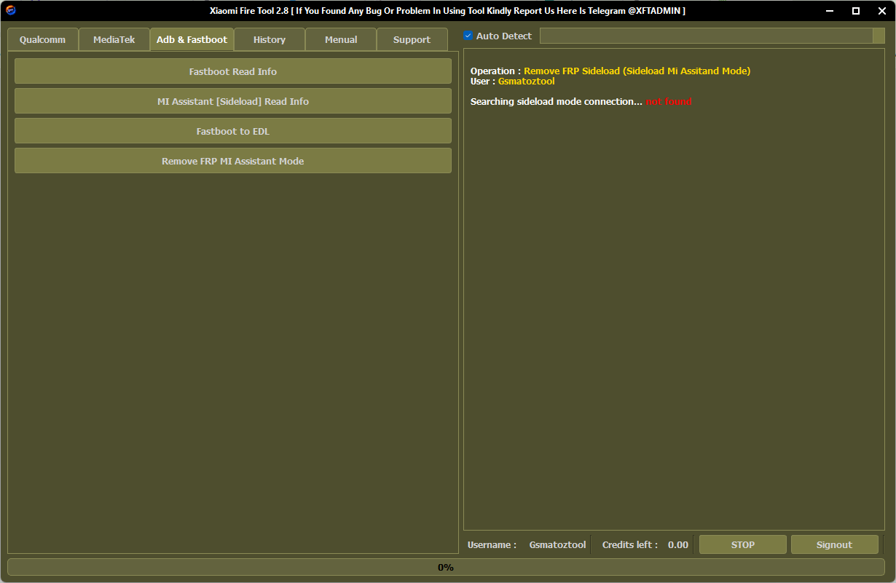The image size is (896, 583).
Task: Run Fastboot Read Info
Action: coord(233,71)
